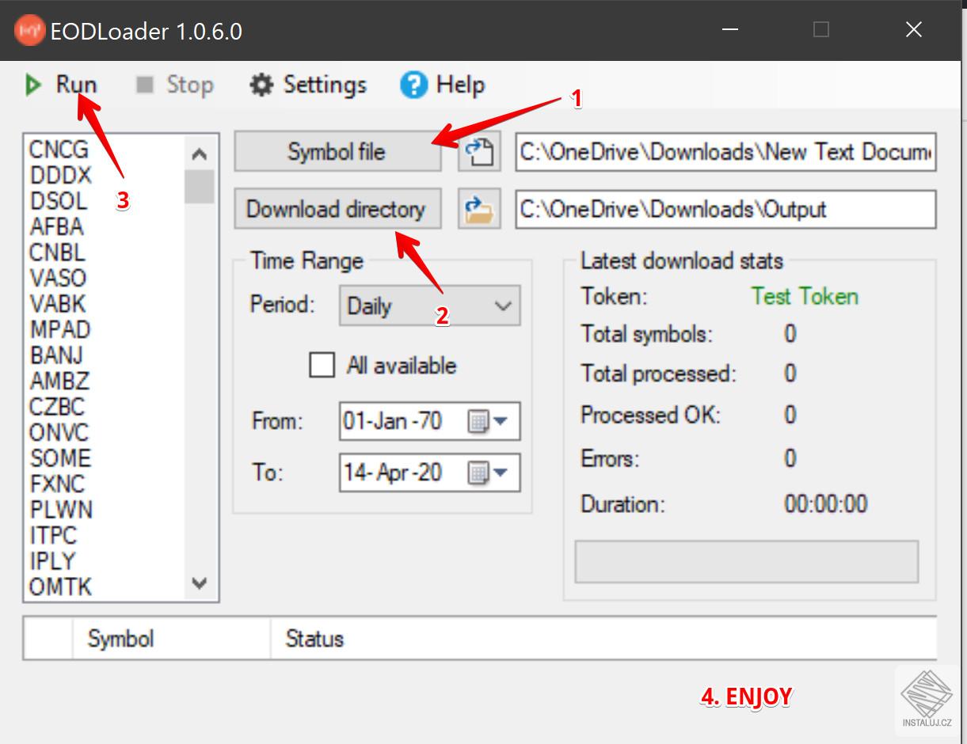Click the blue Help question mark icon

tap(413, 85)
